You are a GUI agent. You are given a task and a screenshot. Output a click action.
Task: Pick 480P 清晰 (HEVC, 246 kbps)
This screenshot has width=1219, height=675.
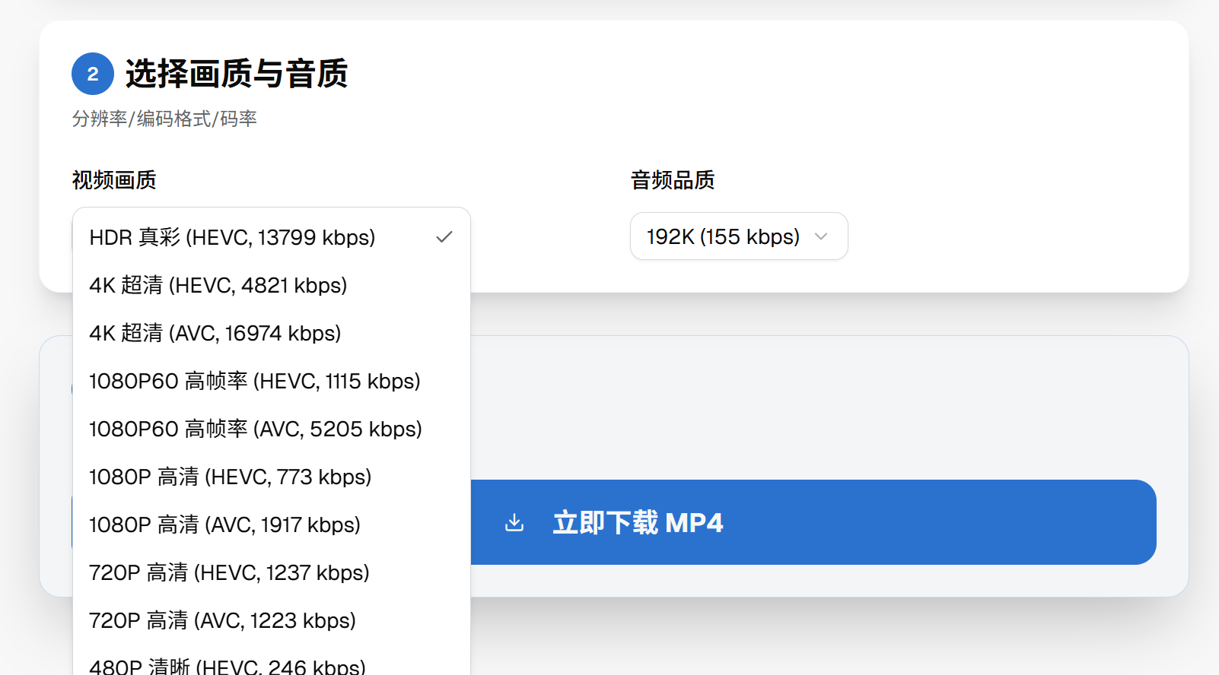point(228,666)
